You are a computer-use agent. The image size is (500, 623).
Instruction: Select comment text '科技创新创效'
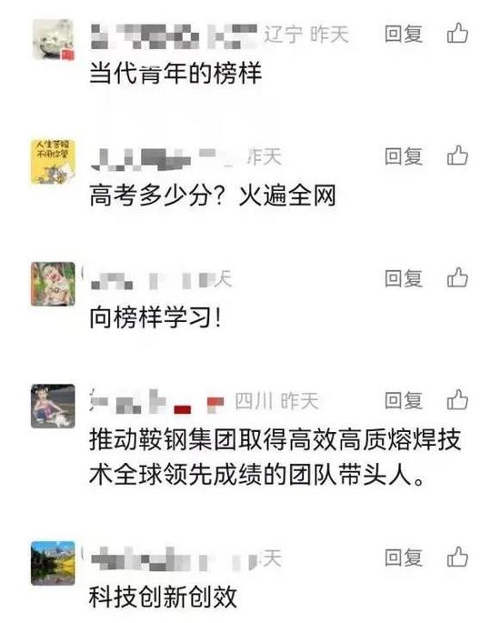click(164, 597)
